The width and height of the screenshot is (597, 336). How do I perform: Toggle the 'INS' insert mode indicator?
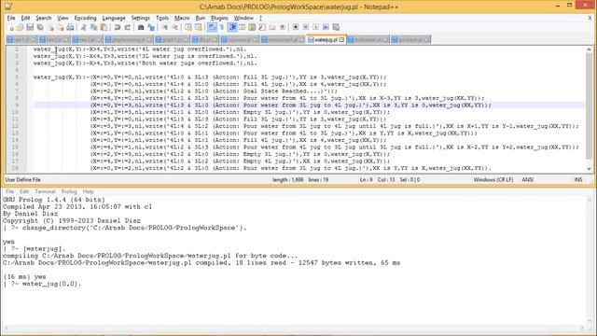pos(578,180)
